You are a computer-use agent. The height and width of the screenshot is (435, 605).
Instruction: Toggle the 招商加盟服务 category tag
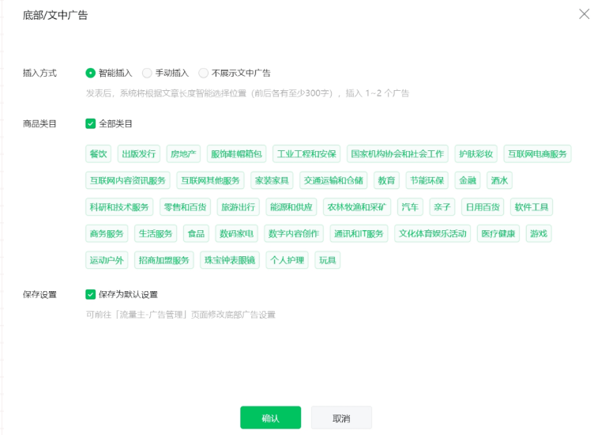point(164,260)
